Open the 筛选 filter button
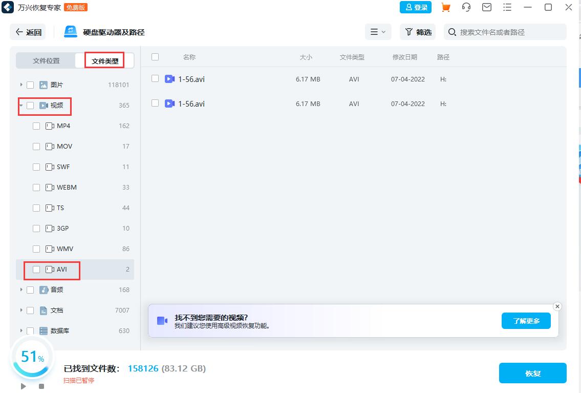This screenshot has height=393, width=581. click(418, 32)
